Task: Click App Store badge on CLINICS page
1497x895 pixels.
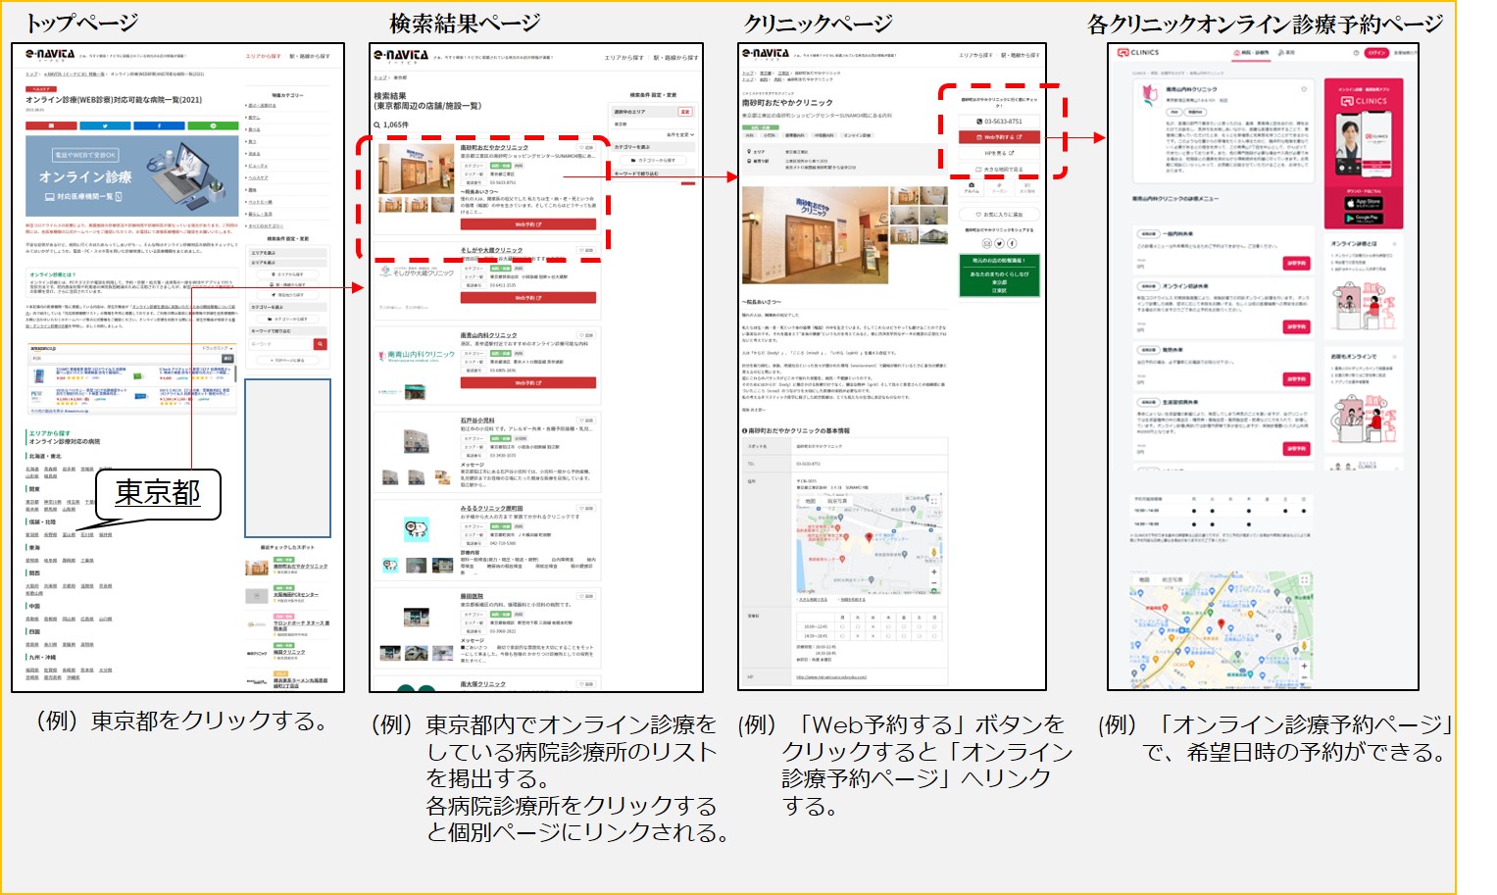Action: coord(1364,203)
